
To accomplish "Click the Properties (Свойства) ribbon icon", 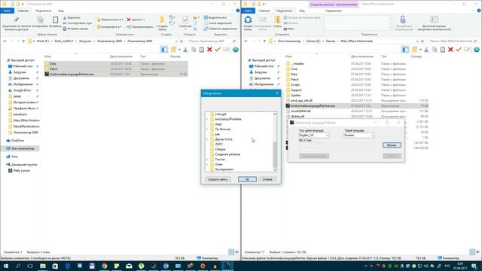I will [x=185, y=23].
